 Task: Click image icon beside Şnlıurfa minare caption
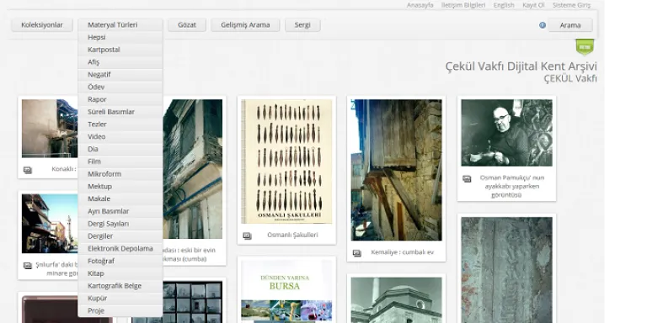point(28,266)
